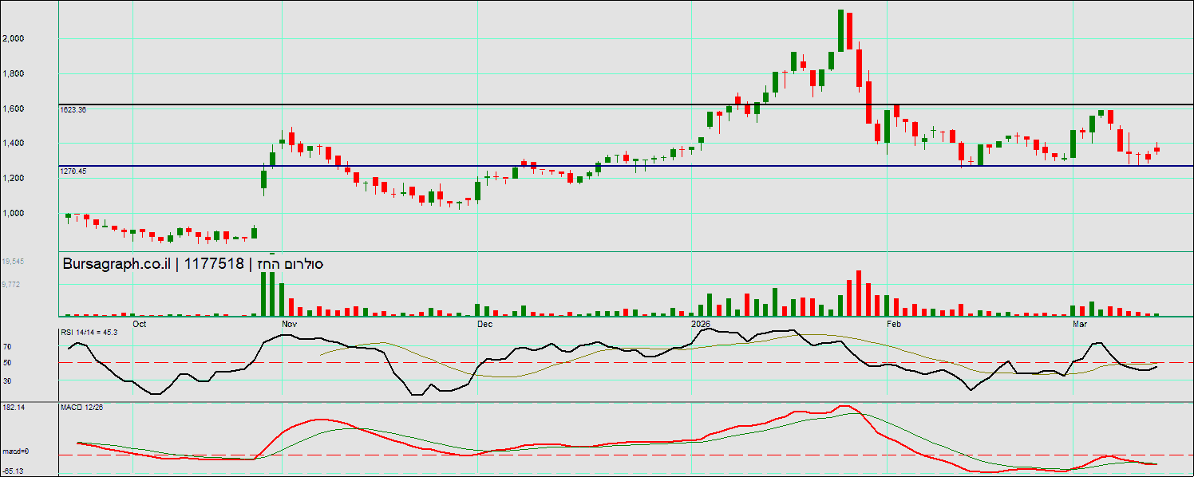Click the 19,545 volume axis label

(14, 262)
